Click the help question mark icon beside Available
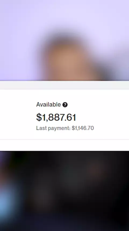 coord(65,105)
